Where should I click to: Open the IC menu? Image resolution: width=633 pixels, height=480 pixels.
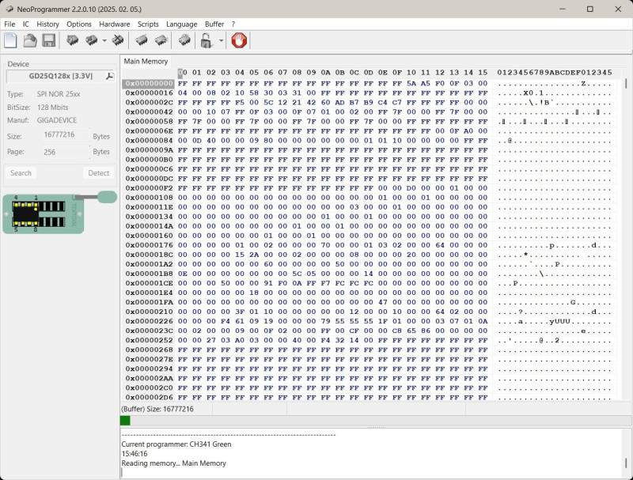pos(26,25)
